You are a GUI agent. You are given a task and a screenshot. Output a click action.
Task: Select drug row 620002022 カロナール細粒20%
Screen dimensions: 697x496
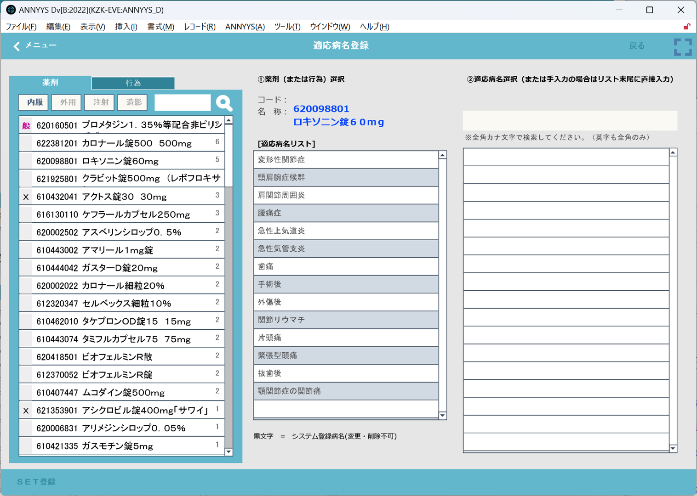122,286
